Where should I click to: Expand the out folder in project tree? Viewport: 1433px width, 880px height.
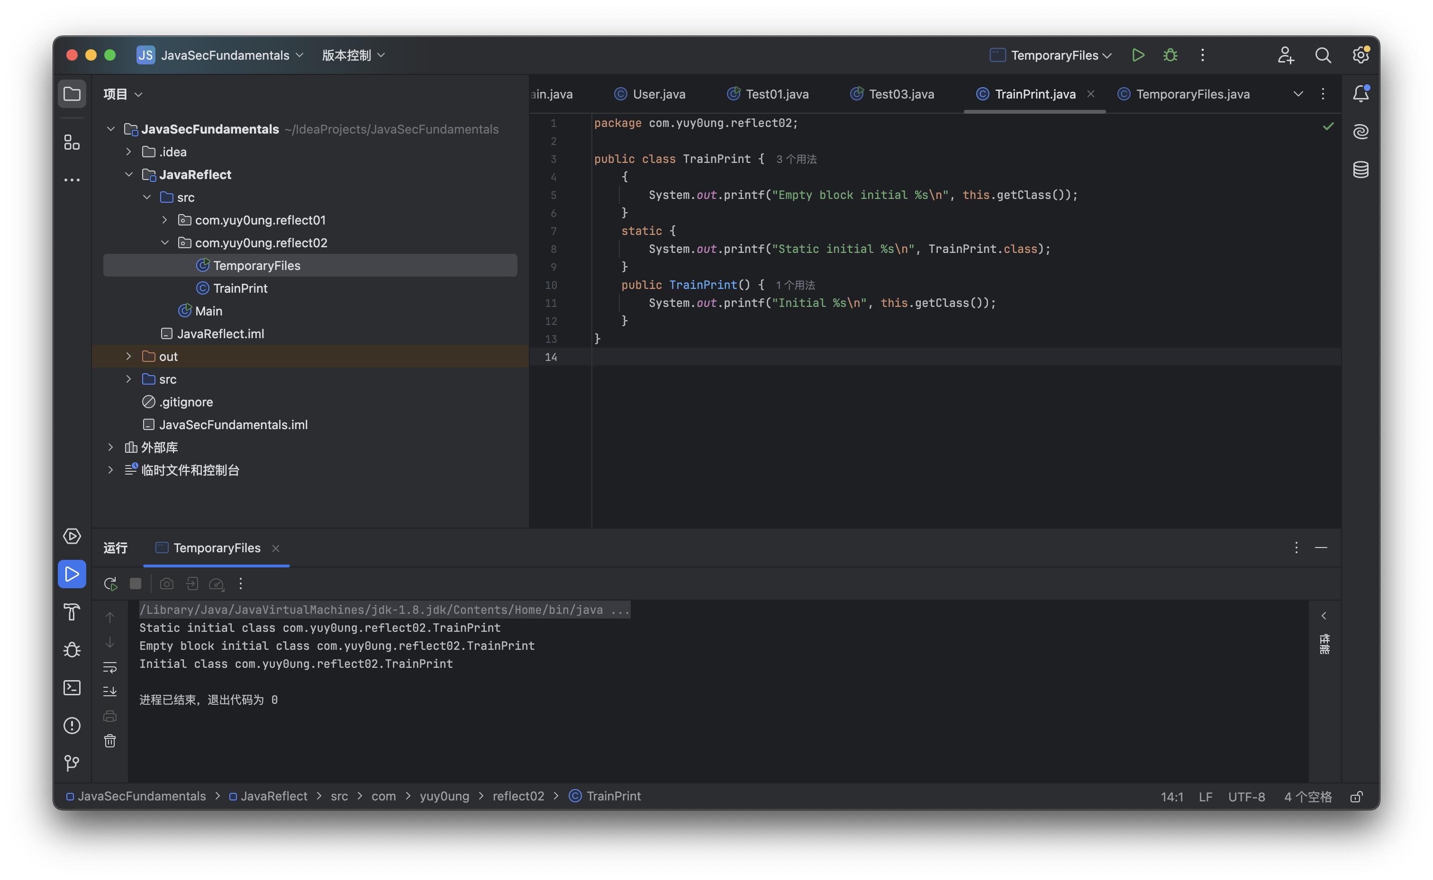point(129,356)
